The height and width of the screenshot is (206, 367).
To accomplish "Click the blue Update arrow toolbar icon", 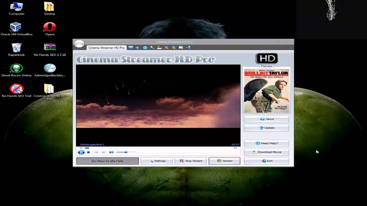I will [x=138, y=47].
